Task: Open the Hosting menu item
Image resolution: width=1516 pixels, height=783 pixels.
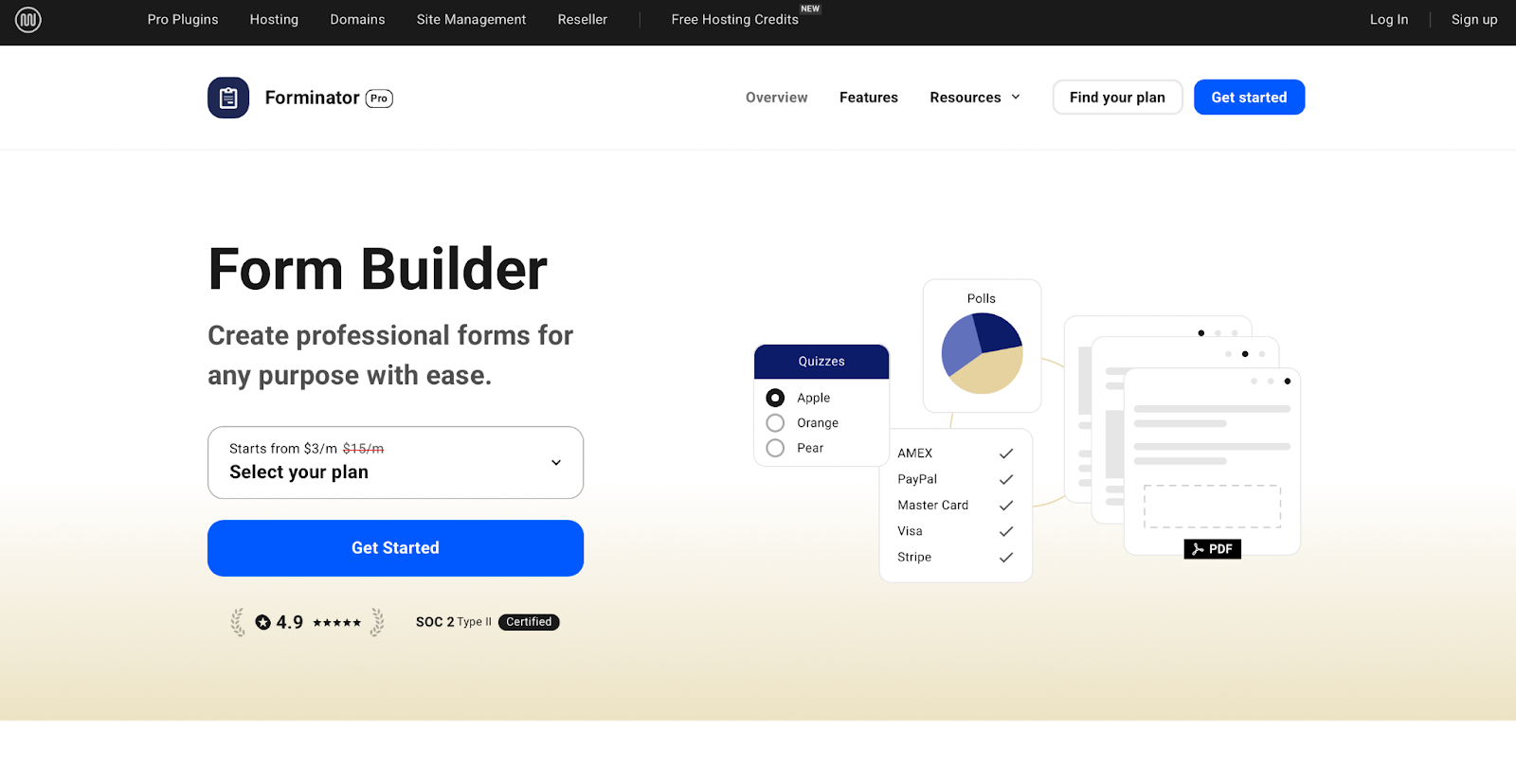Action: click(x=274, y=19)
